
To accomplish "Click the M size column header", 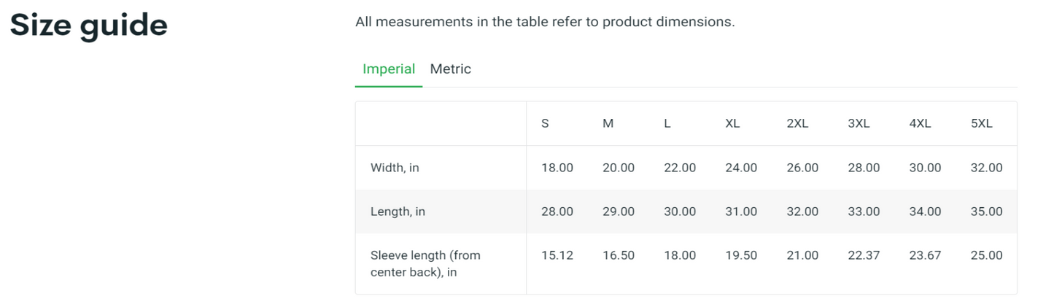I will (608, 124).
